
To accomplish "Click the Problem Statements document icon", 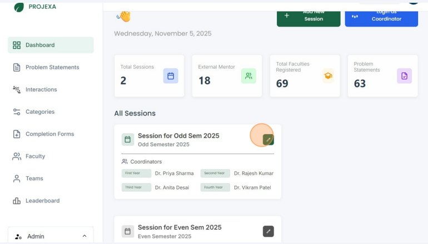I will (x=404, y=76).
